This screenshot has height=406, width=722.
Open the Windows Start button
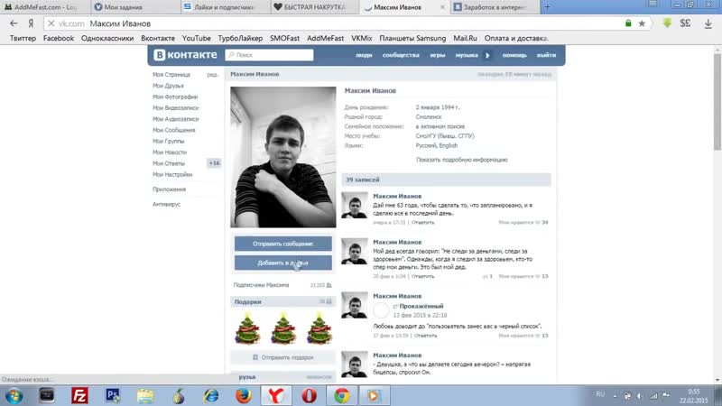[x=14, y=395]
